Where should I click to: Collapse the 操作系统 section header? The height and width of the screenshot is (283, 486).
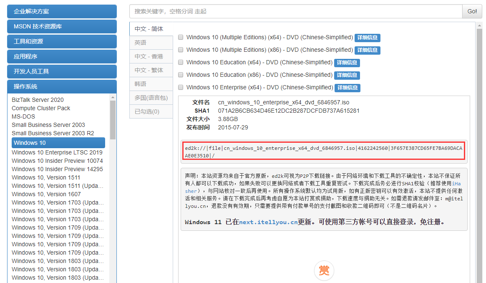click(x=62, y=86)
